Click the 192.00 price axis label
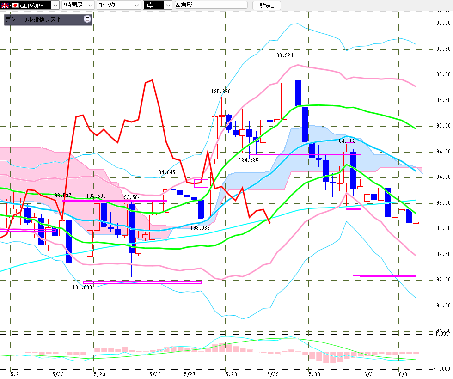Viewport: 453px width, 379px height. (442, 279)
